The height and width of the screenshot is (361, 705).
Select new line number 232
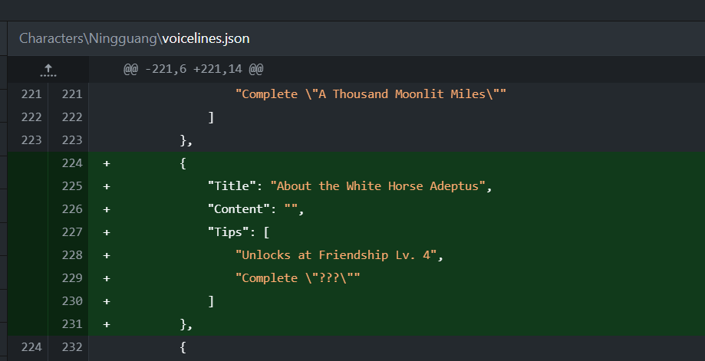pos(72,347)
